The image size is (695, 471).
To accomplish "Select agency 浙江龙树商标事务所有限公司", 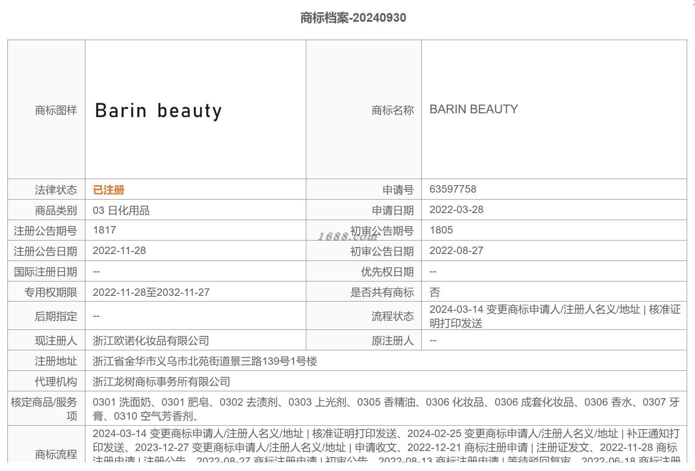I will [x=161, y=382].
